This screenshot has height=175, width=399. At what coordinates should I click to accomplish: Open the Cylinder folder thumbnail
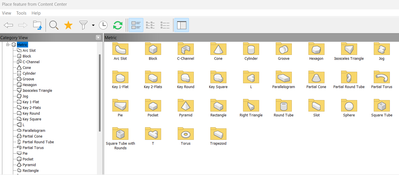click(251, 49)
